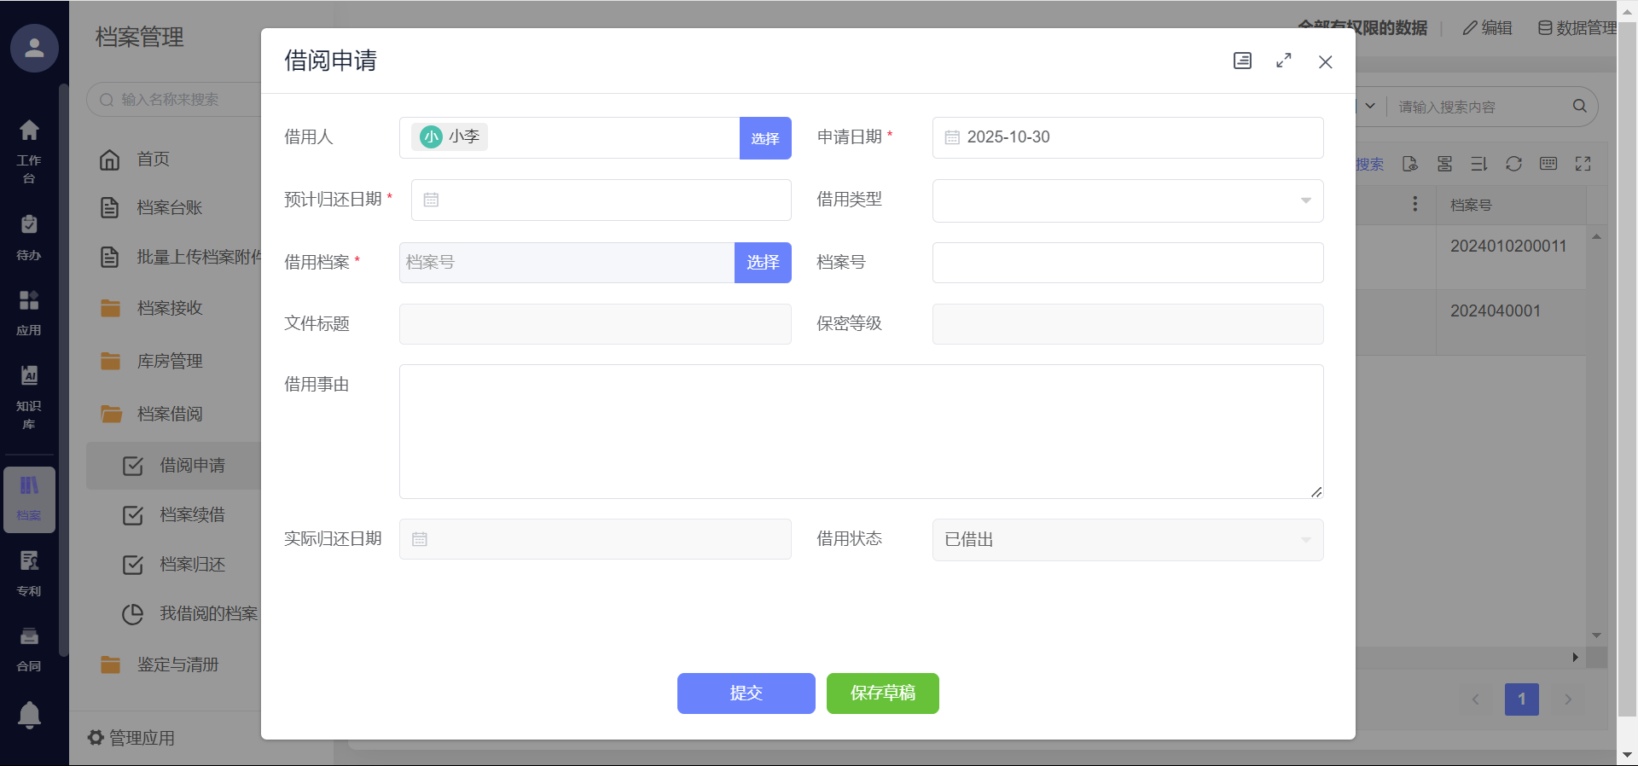Screen dimensions: 1638x766
Task: Select 库房管理 in the navigation menu
Action: [x=169, y=361]
